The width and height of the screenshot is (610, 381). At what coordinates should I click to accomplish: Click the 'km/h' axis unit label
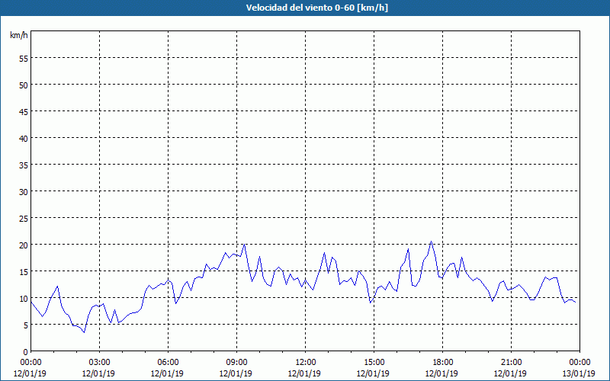point(18,35)
